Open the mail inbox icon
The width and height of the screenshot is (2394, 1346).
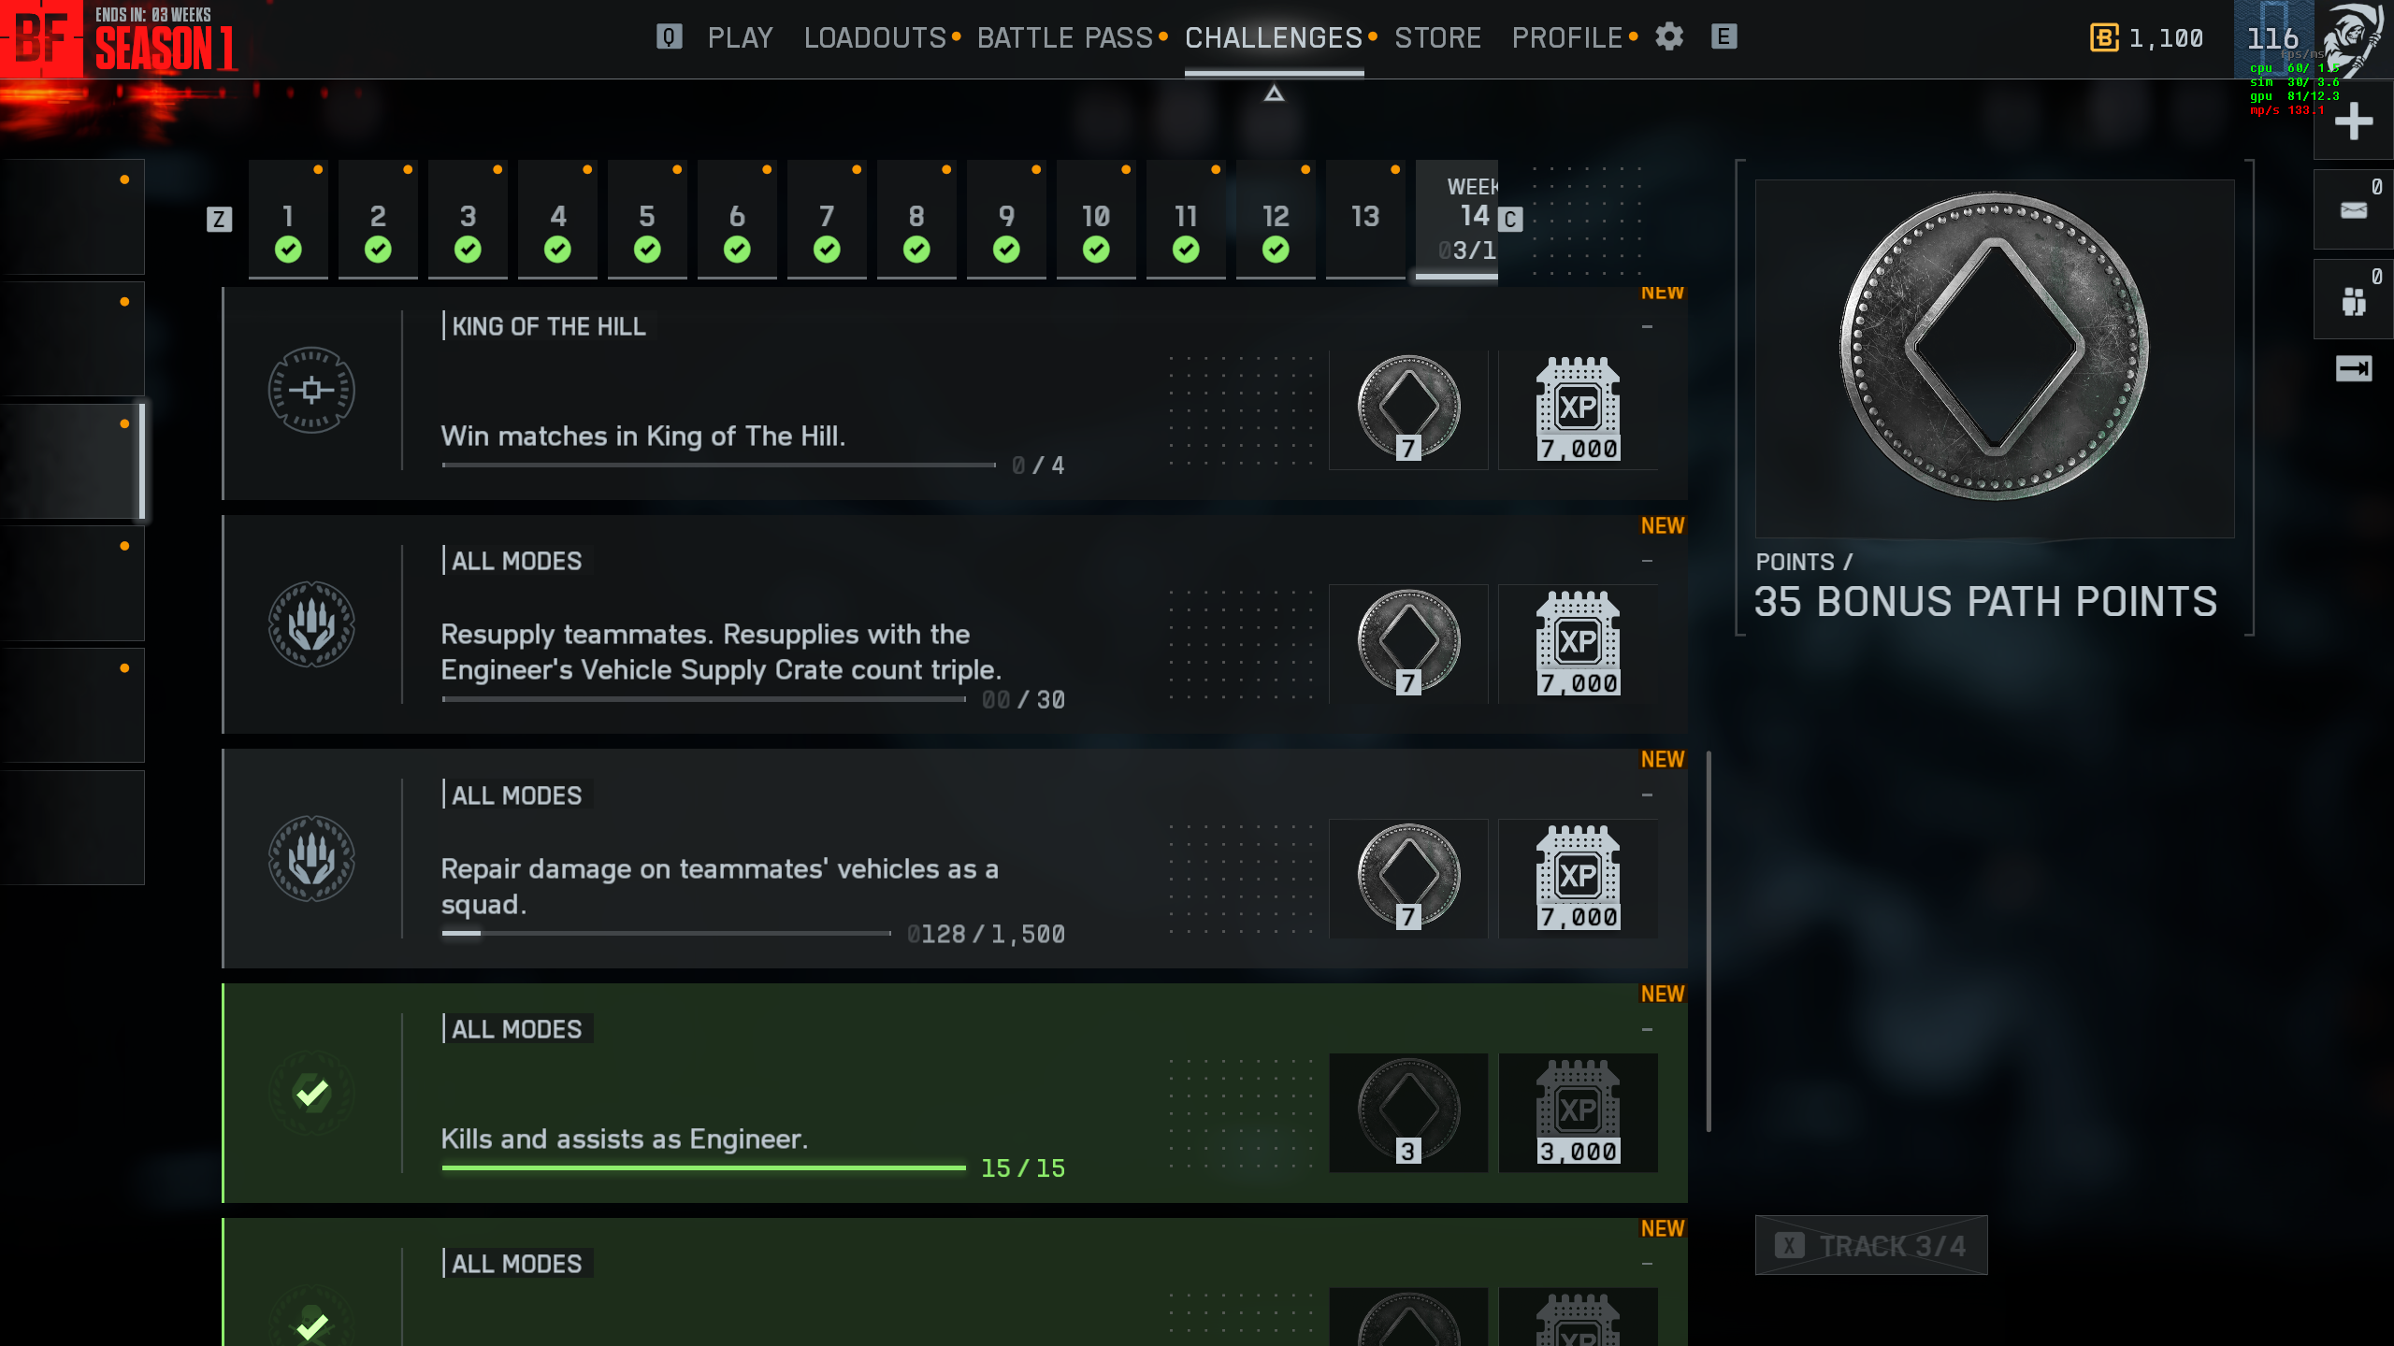(x=2353, y=210)
